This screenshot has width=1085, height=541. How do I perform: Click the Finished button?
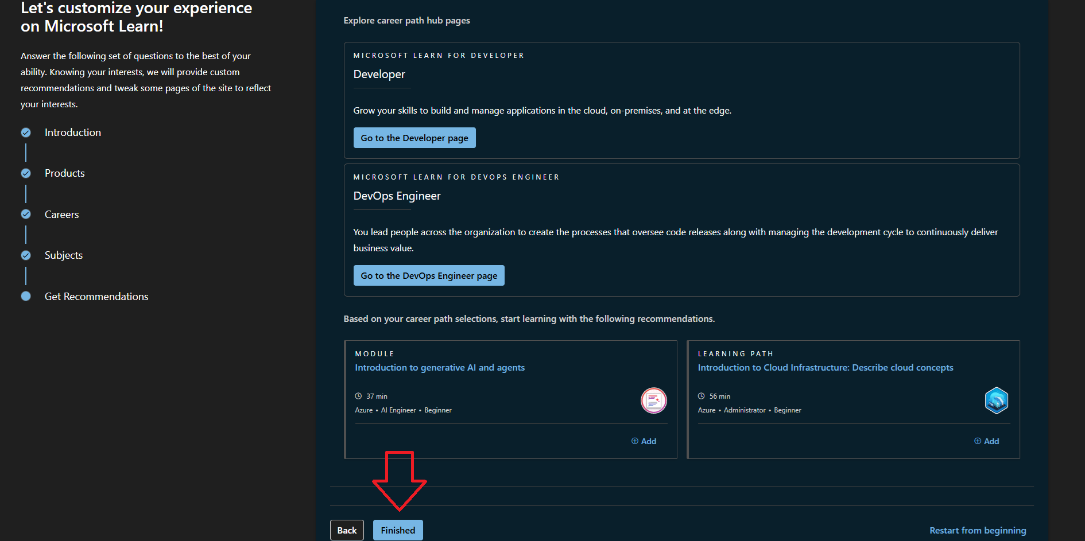pos(398,530)
